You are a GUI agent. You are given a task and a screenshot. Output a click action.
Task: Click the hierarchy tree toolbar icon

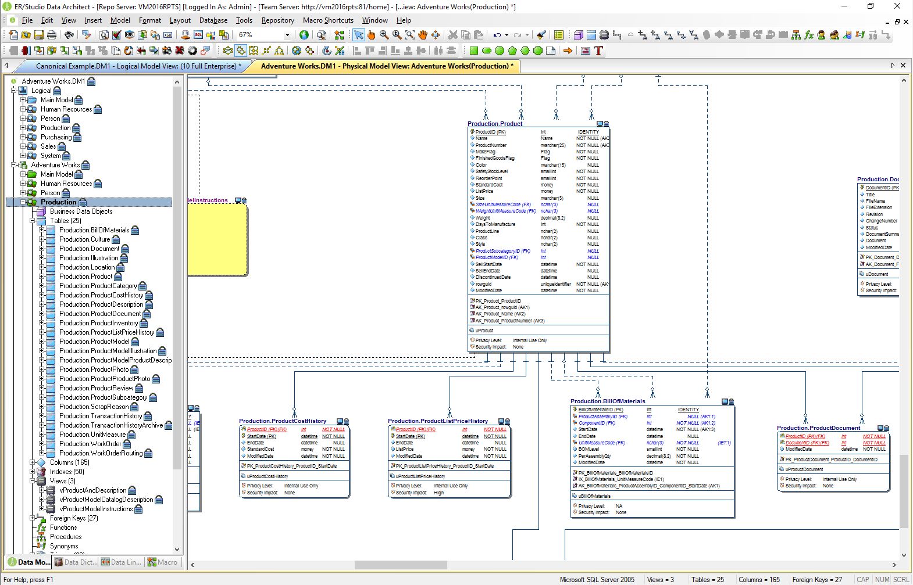[x=796, y=35]
